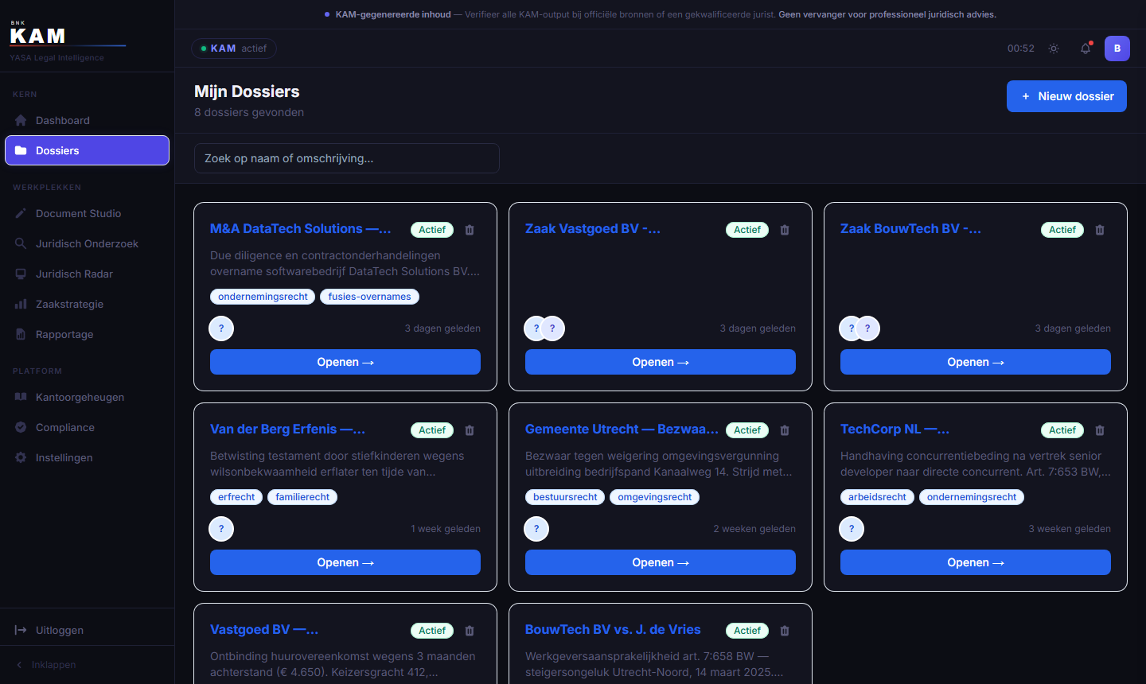
Task: Delete Zaak Vastgoed BV dossier
Action: point(785,230)
